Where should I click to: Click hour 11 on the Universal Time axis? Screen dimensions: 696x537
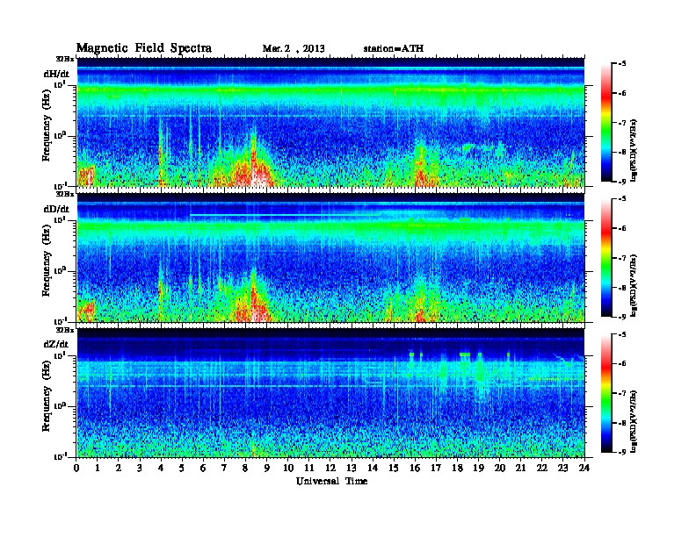coord(309,468)
